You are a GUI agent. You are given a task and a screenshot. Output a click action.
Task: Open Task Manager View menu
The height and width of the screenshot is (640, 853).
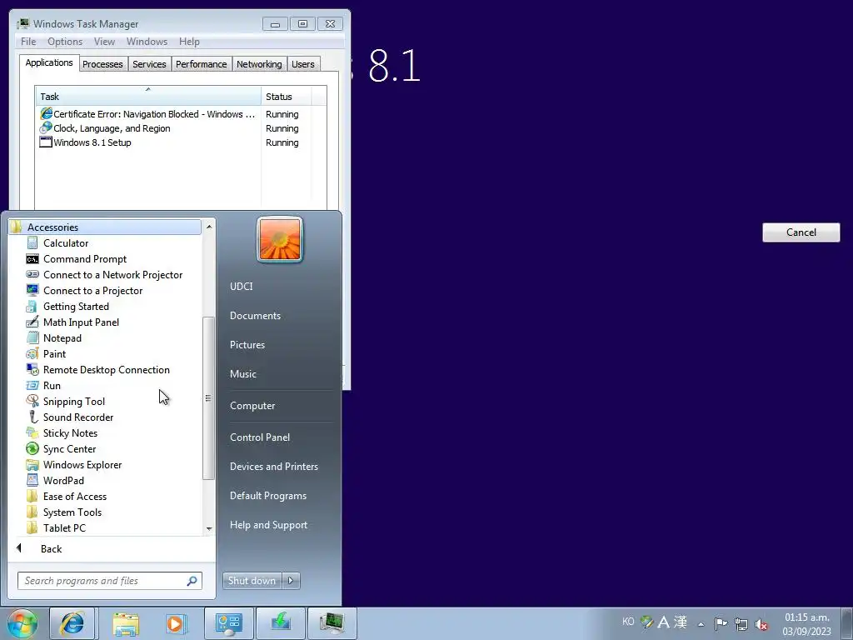(104, 42)
